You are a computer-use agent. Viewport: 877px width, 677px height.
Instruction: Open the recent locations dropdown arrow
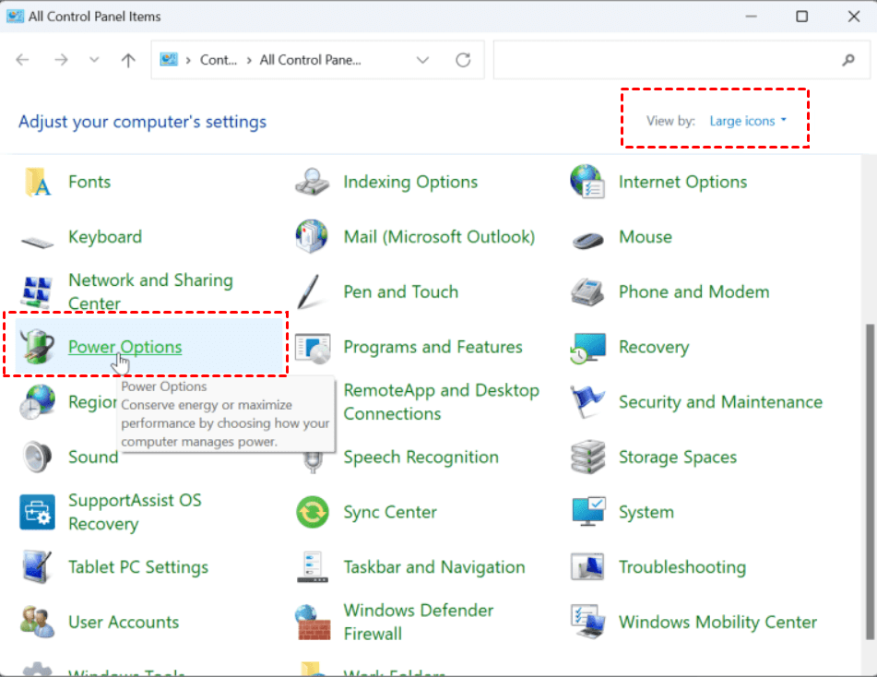tap(94, 60)
